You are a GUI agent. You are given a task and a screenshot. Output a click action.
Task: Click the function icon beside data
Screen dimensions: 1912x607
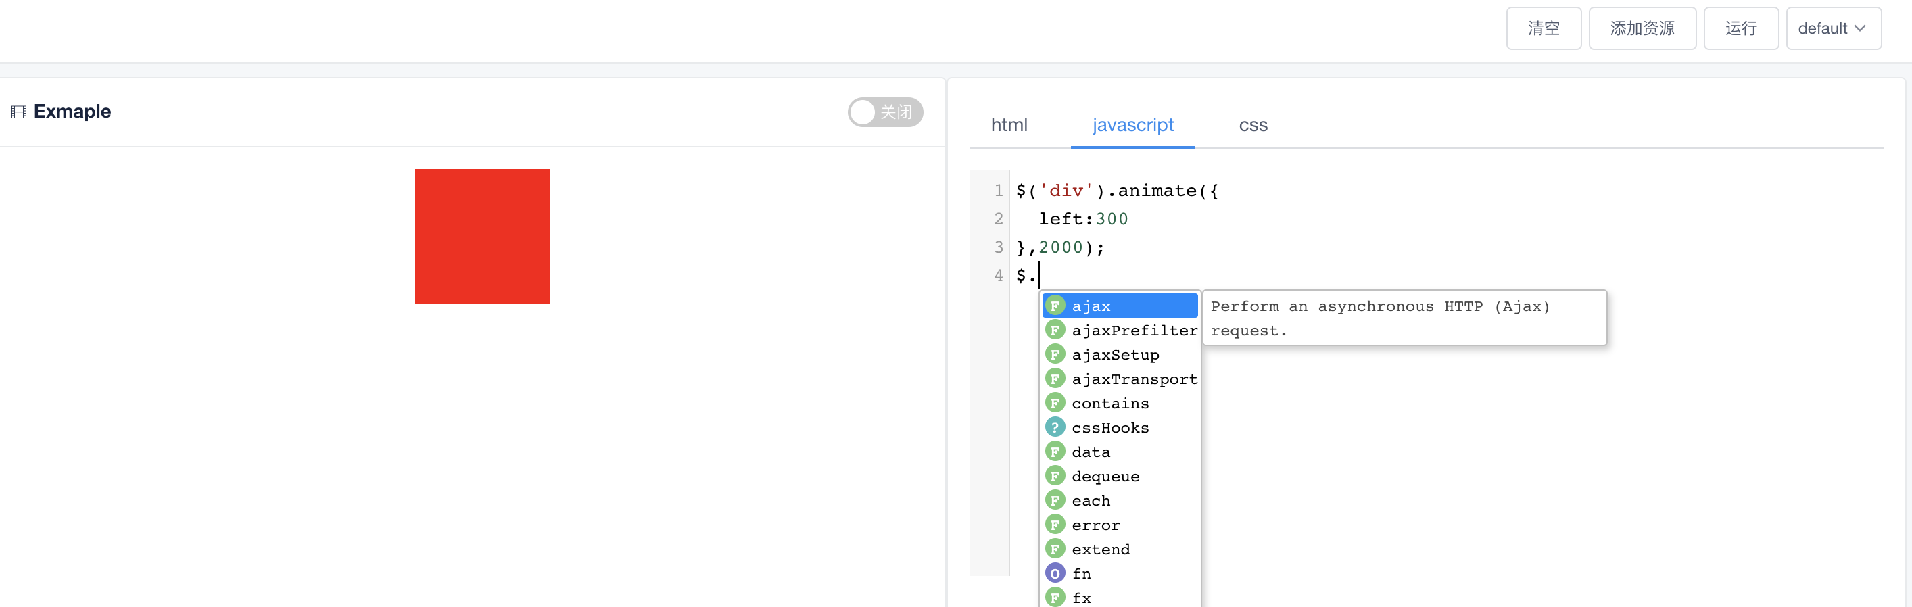click(1055, 452)
